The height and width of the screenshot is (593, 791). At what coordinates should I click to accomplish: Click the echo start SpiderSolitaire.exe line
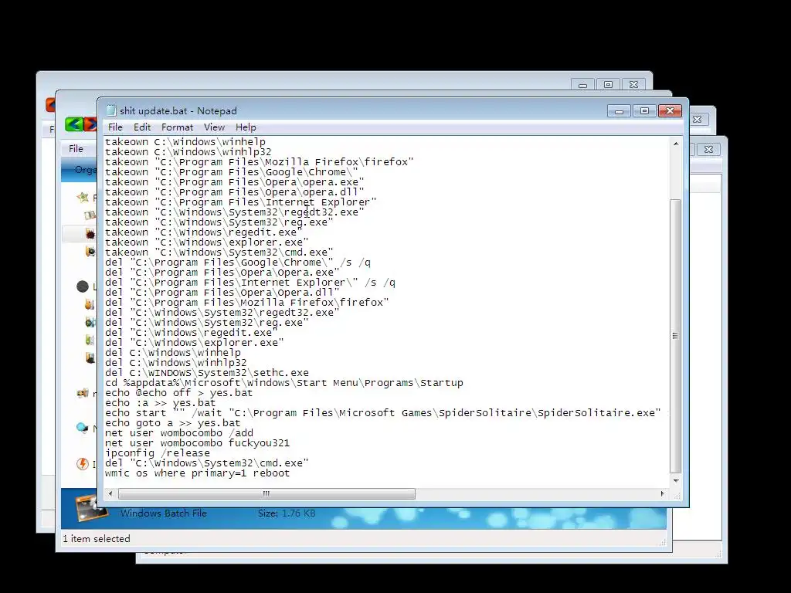(383, 413)
